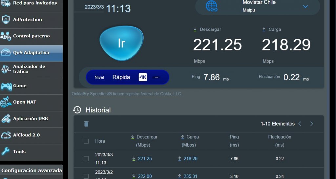Open the Analizador de tráfico pulse icon
The width and height of the screenshot is (336, 179).
6,69
